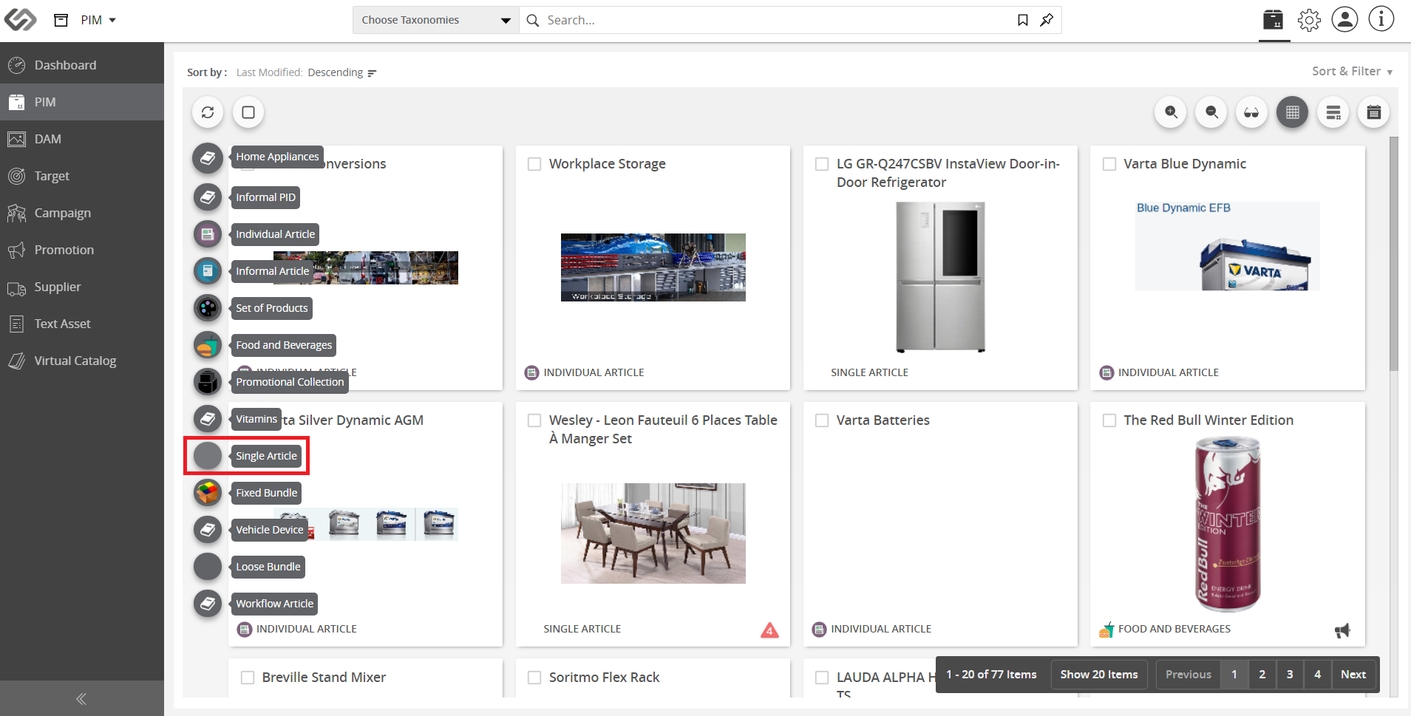The image size is (1411, 716).
Task: Click the pin icon in search bar
Action: click(1047, 20)
